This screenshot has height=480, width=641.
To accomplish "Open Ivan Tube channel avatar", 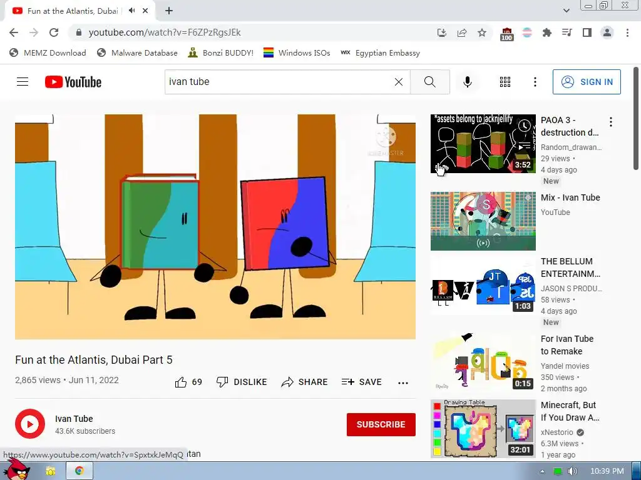I will [30, 424].
